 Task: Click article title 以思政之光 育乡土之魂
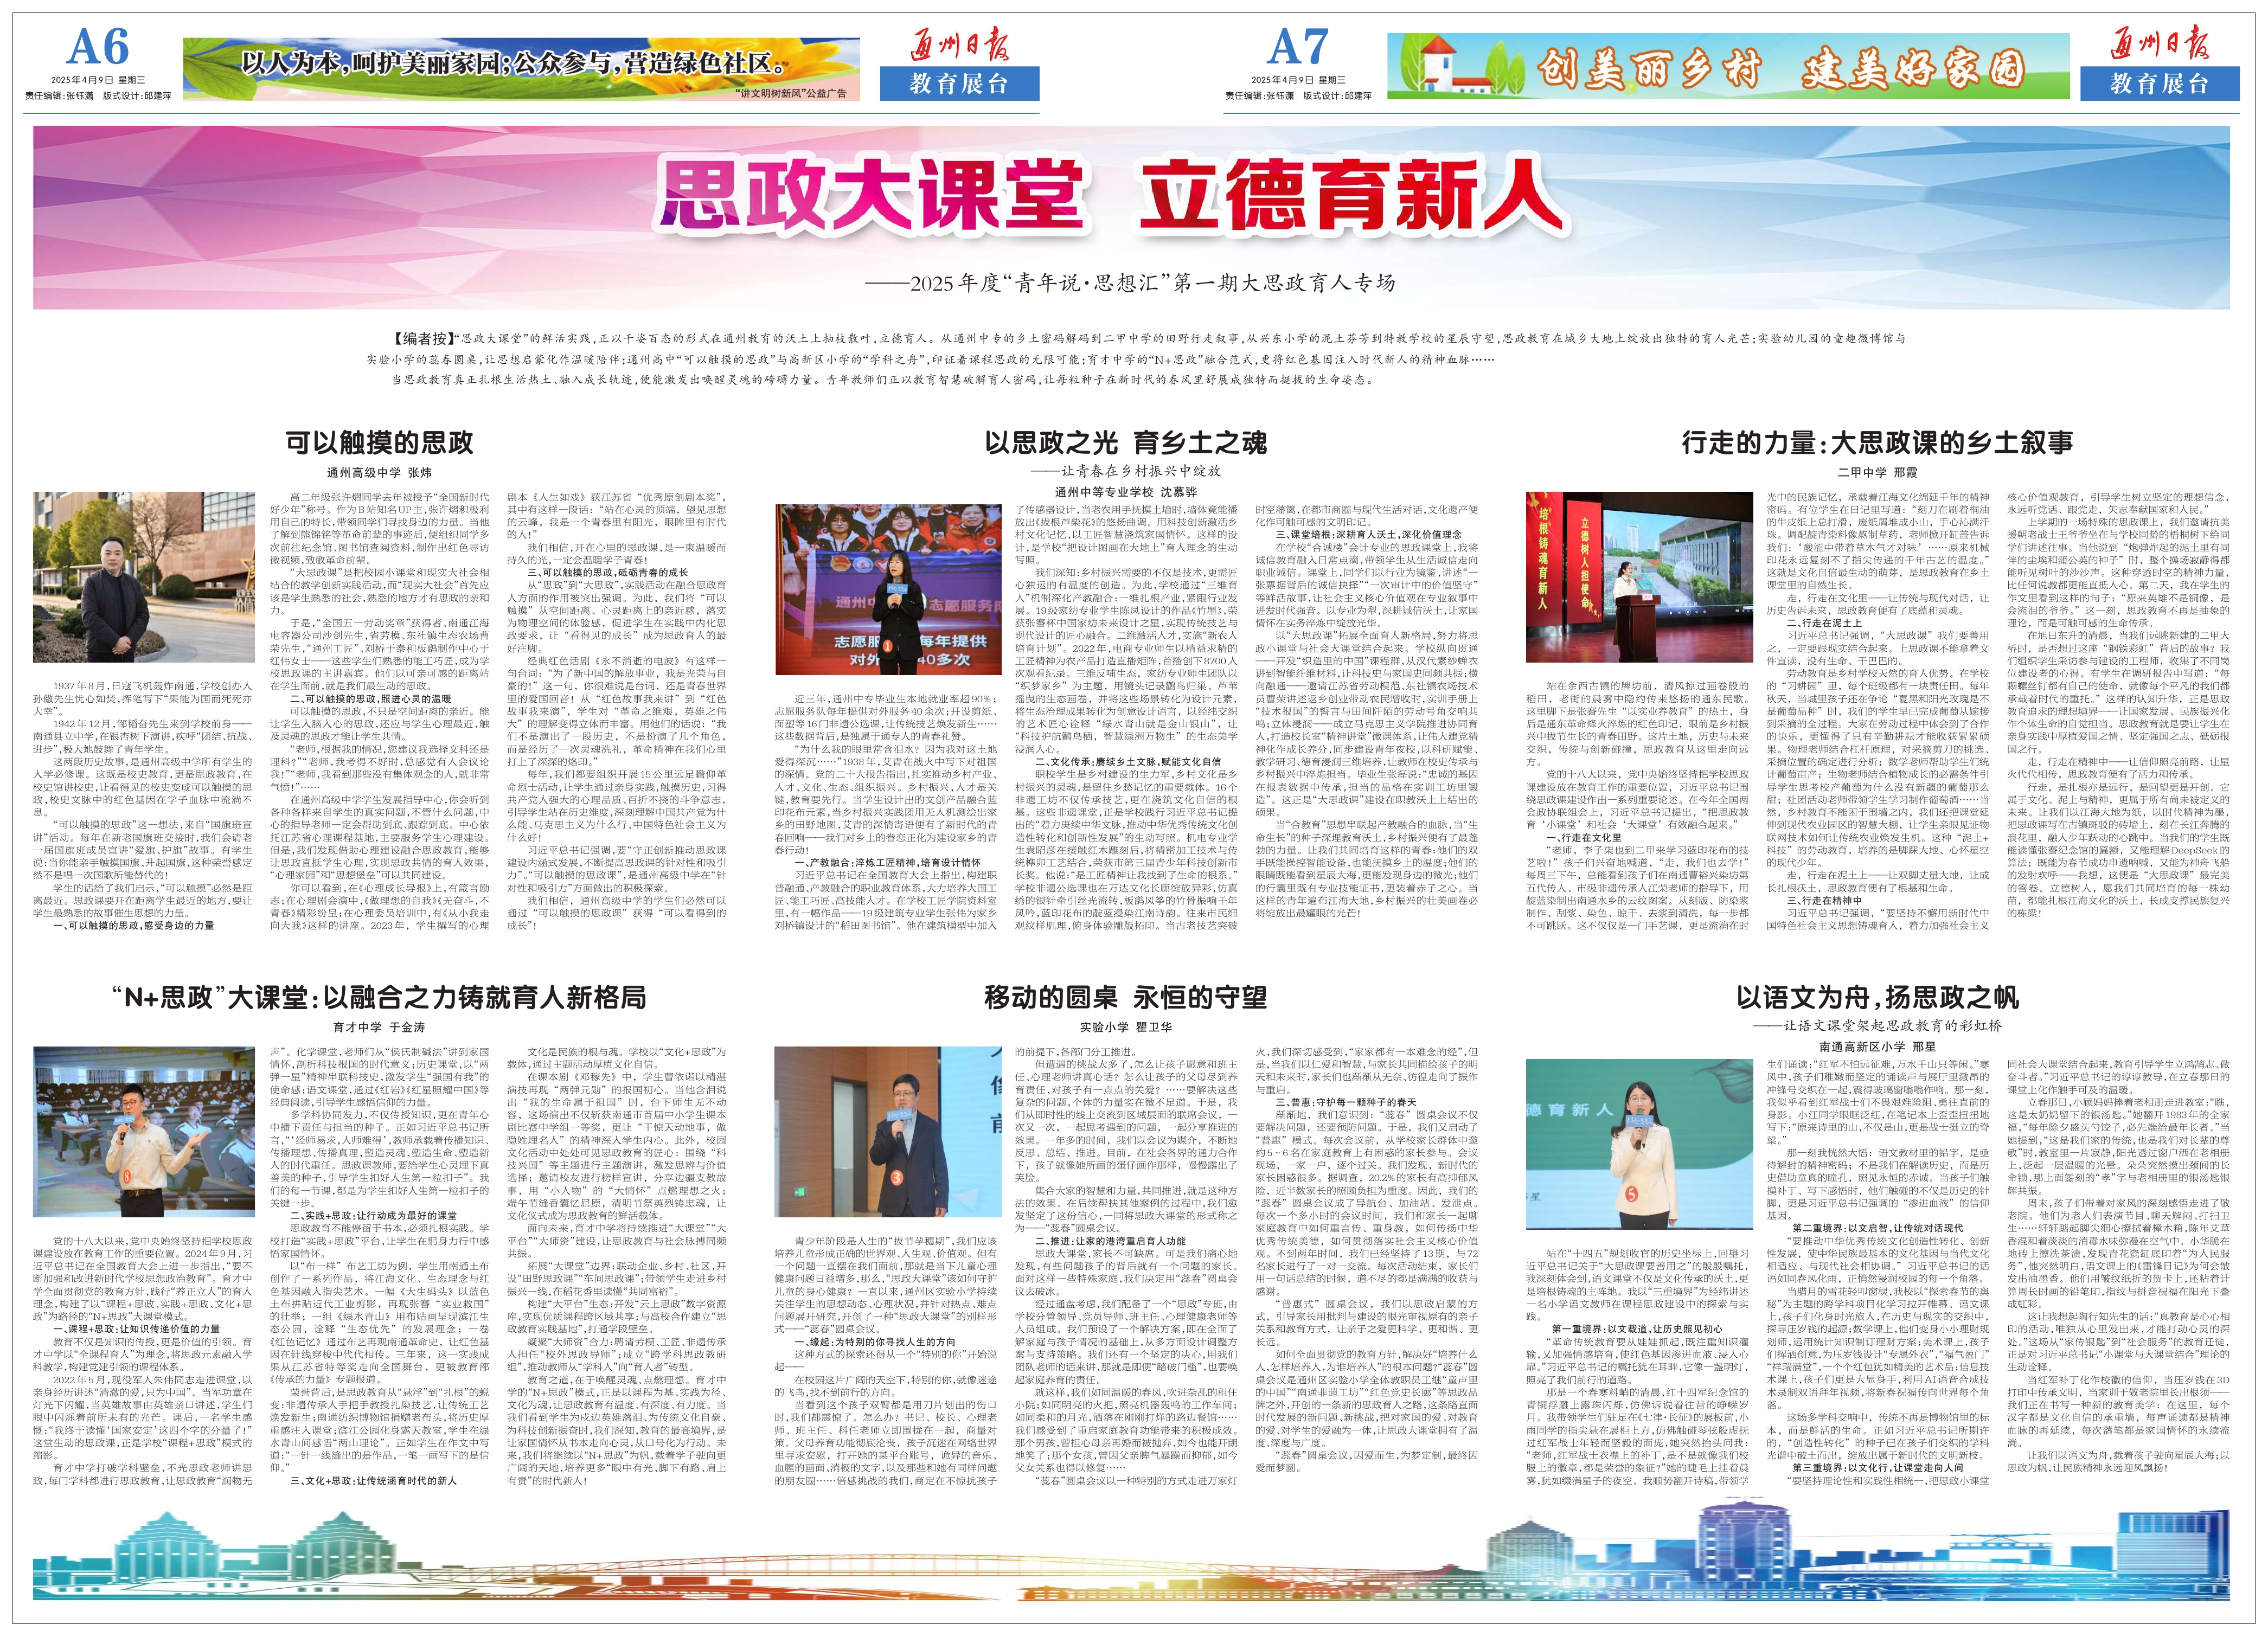click(1125, 443)
